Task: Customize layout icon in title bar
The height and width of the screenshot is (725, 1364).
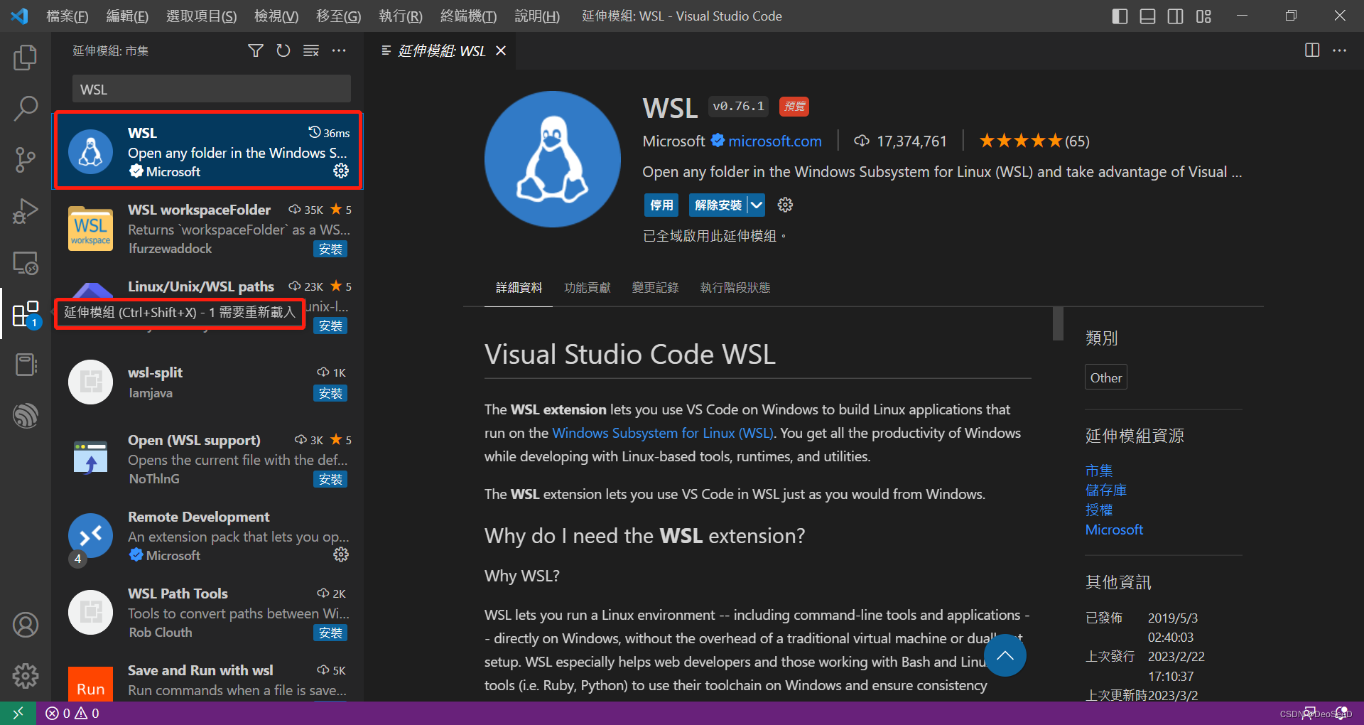Action: point(1203,16)
